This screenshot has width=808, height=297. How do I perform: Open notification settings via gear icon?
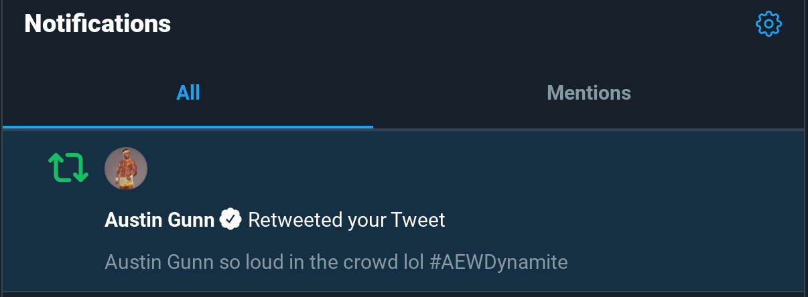pos(768,25)
